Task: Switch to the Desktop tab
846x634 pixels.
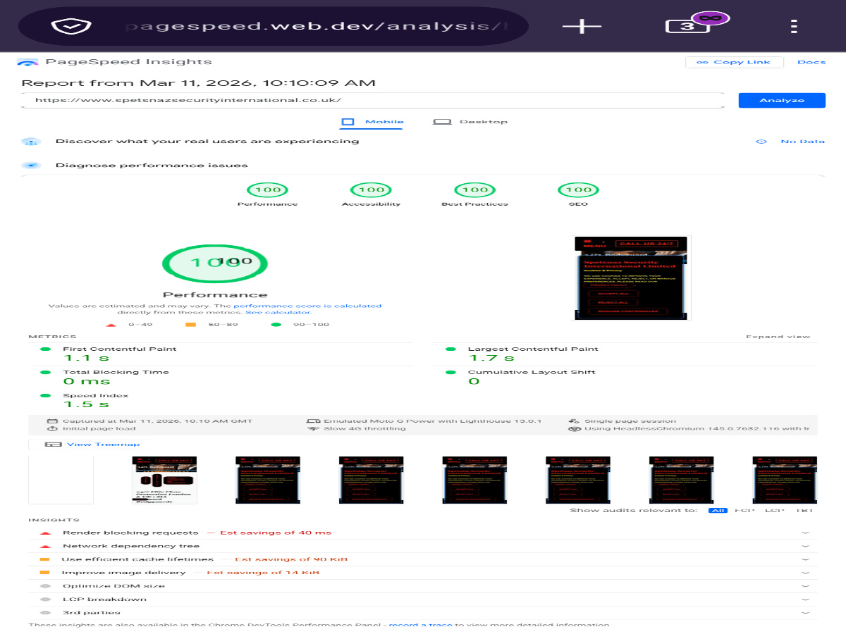Action: click(471, 122)
